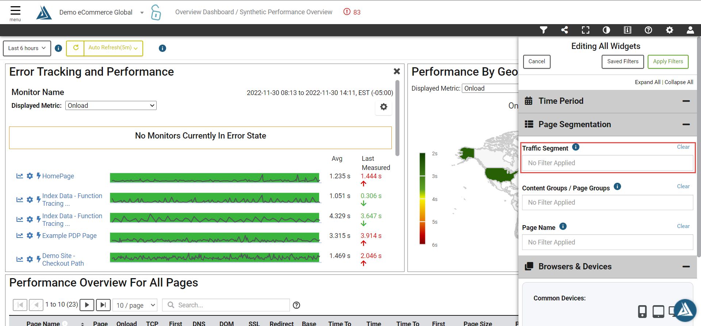The image size is (701, 326).
Task: Click the Overview Dashboard breadcrumb
Action: 204,12
